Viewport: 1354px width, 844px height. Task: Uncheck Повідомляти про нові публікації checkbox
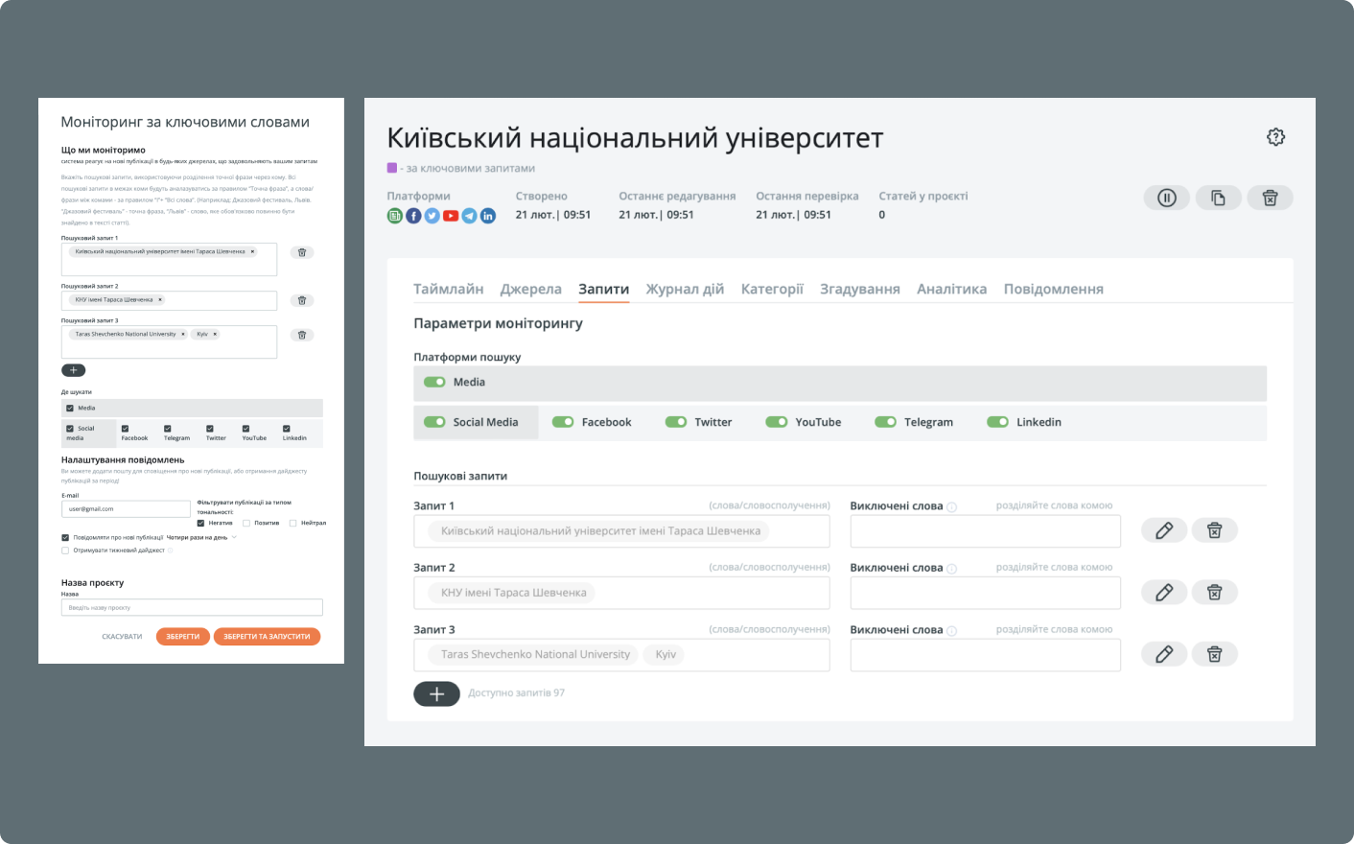click(65, 538)
